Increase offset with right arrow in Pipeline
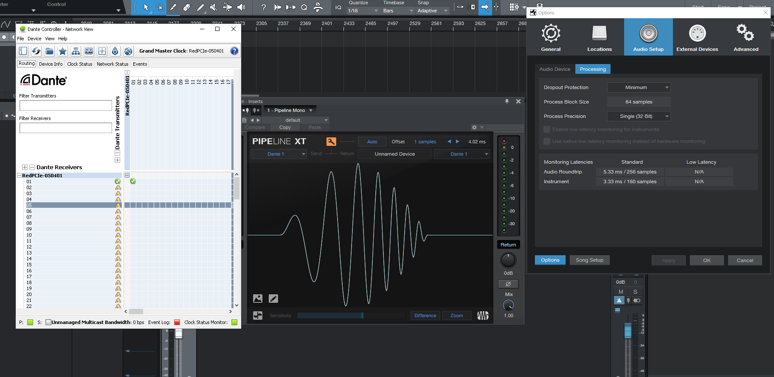The image size is (774, 377). click(457, 142)
